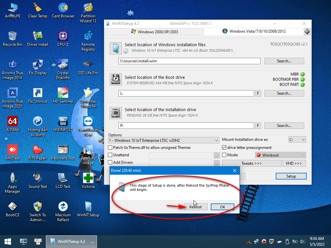331x248 pixels.
Task: Launch Clear Temp broom icon
Action: coord(37,10)
